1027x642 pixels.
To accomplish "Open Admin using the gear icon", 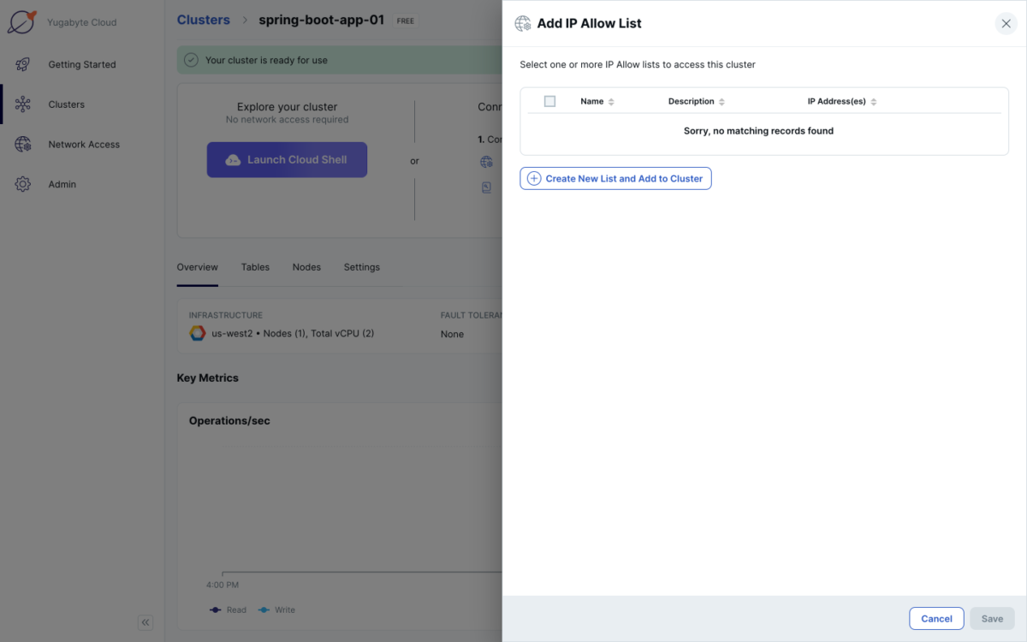I will point(23,183).
